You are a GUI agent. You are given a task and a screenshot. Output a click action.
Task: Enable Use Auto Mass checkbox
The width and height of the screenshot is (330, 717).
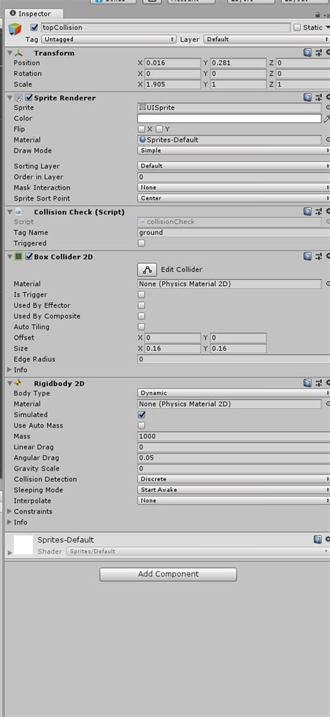(141, 425)
